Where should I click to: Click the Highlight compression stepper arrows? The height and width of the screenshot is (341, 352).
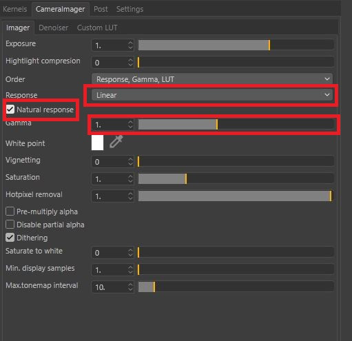[x=130, y=62]
